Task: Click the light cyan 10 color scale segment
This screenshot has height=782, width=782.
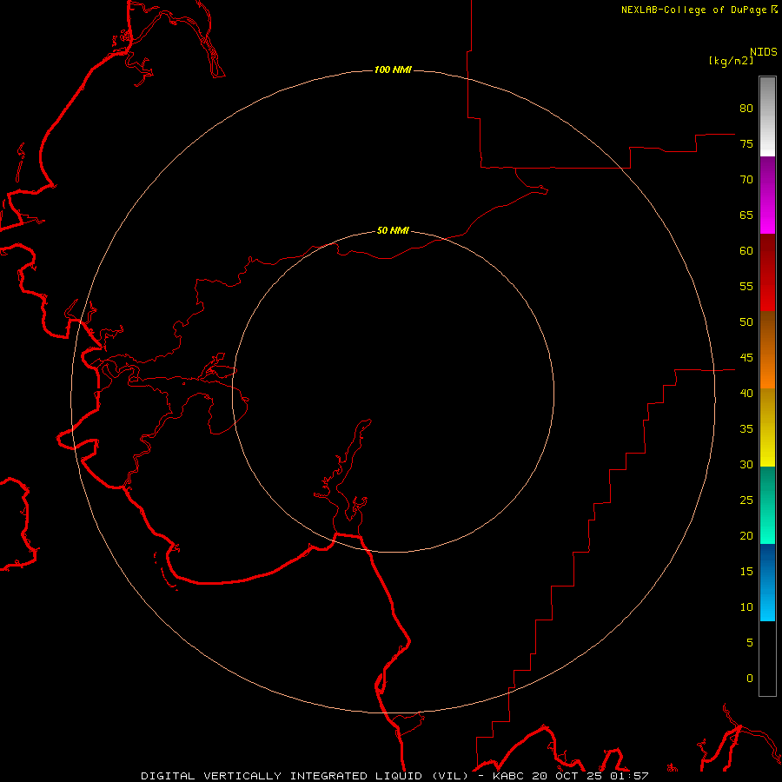Action: (x=767, y=602)
